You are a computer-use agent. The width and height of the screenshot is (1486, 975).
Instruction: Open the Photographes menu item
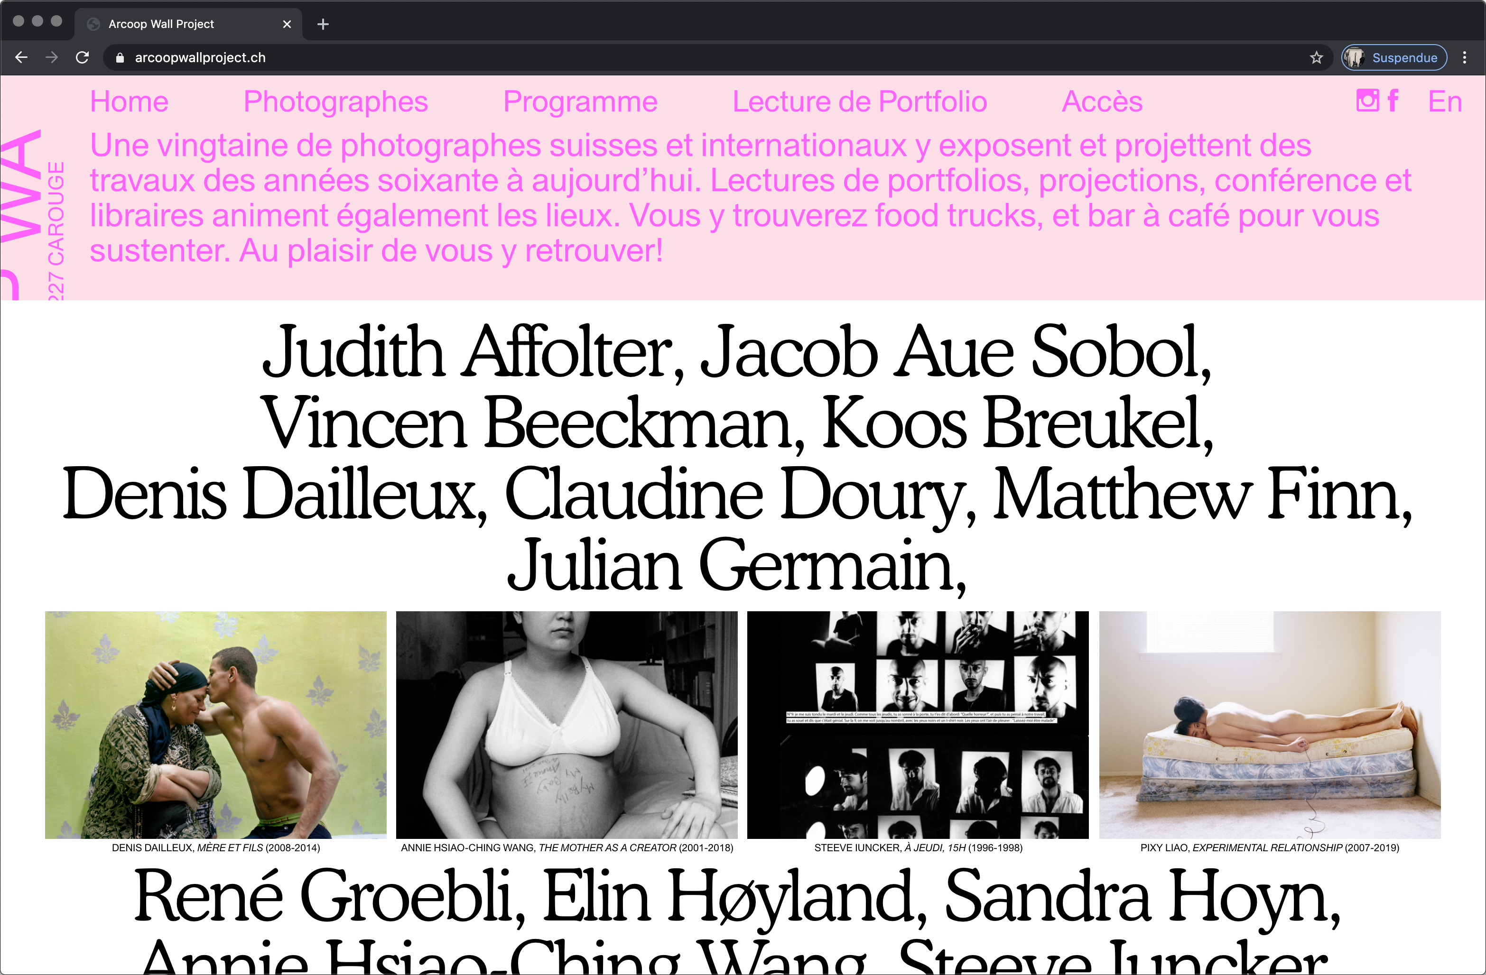pyautogui.click(x=335, y=102)
